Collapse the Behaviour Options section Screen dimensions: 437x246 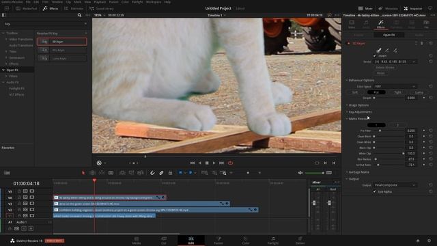[x=361, y=80]
